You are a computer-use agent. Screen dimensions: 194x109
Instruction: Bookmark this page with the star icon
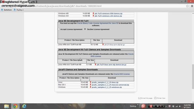(x=187, y=6)
